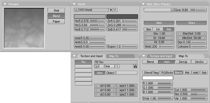This screenshot has width=210, height=103.
Task: Click the fake user F button
Action: 115,10
